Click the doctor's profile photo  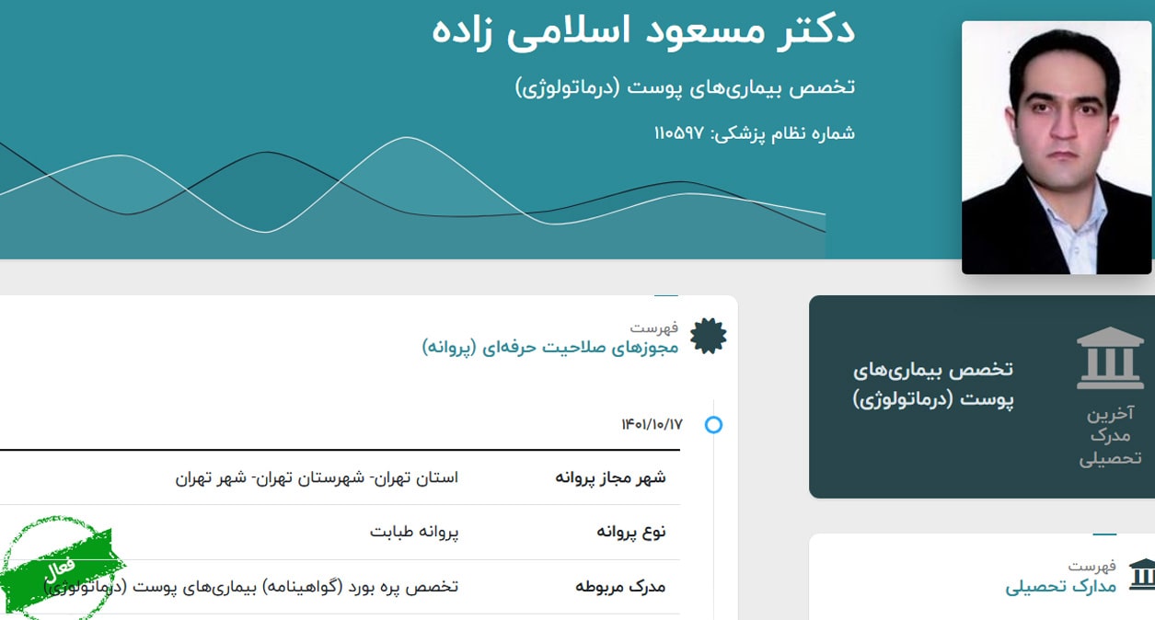[1056, 147]
